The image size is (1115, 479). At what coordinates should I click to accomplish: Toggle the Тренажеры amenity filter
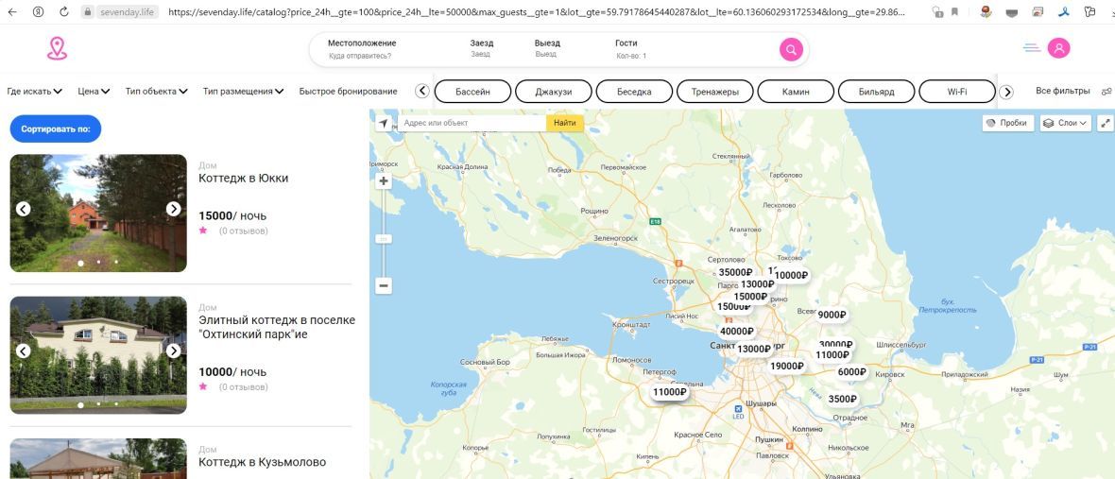(714, 91)
